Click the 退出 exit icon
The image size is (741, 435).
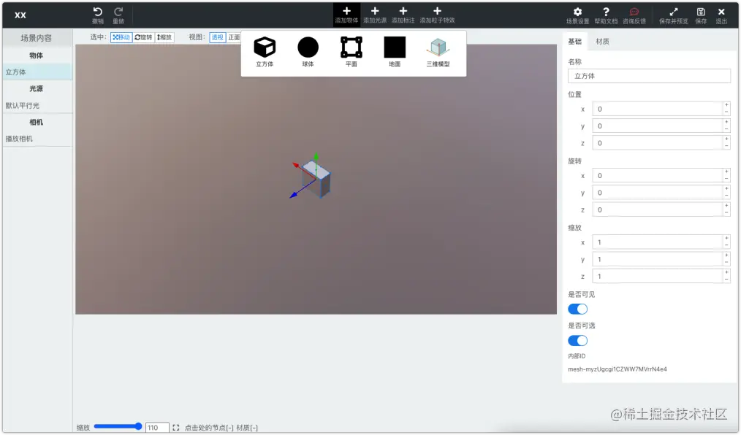pyautogui.click(x=721, y=12)
